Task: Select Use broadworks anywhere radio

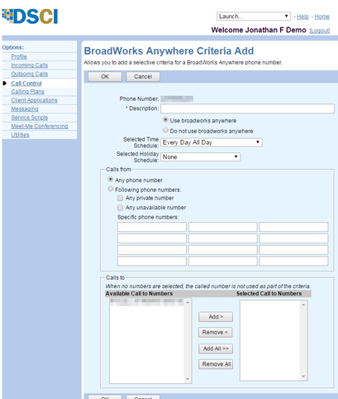Action: click(165, 120)
